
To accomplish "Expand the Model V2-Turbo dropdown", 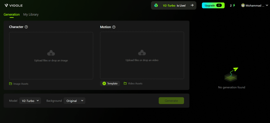I will pyautogui.click(x=30, y=101).
